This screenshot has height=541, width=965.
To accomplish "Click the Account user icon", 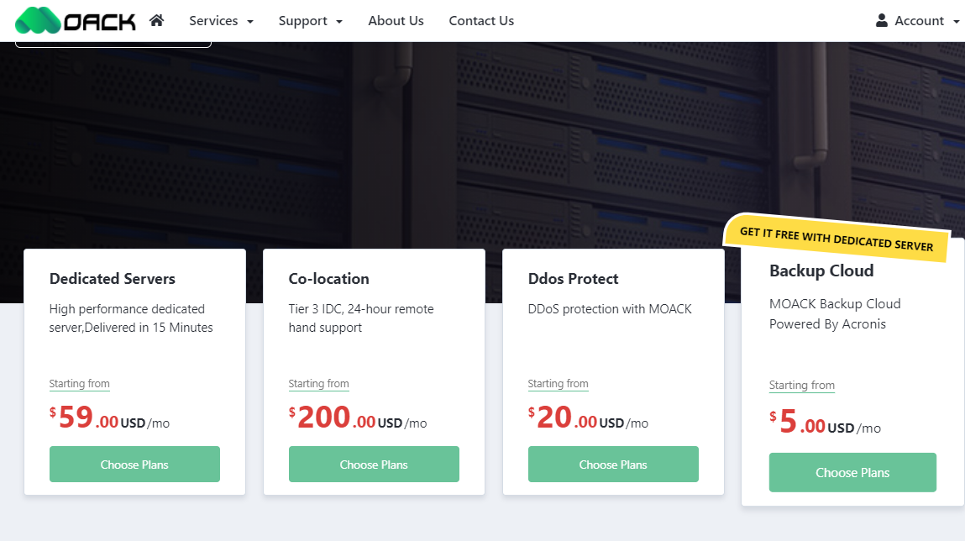I will [x=882, y=20].
